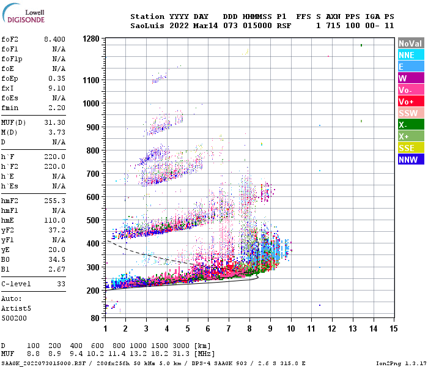The height and width of the screenshot is (367, 428).
Task: Click the B1 value 2.67
Action: (x=57, y=269)
